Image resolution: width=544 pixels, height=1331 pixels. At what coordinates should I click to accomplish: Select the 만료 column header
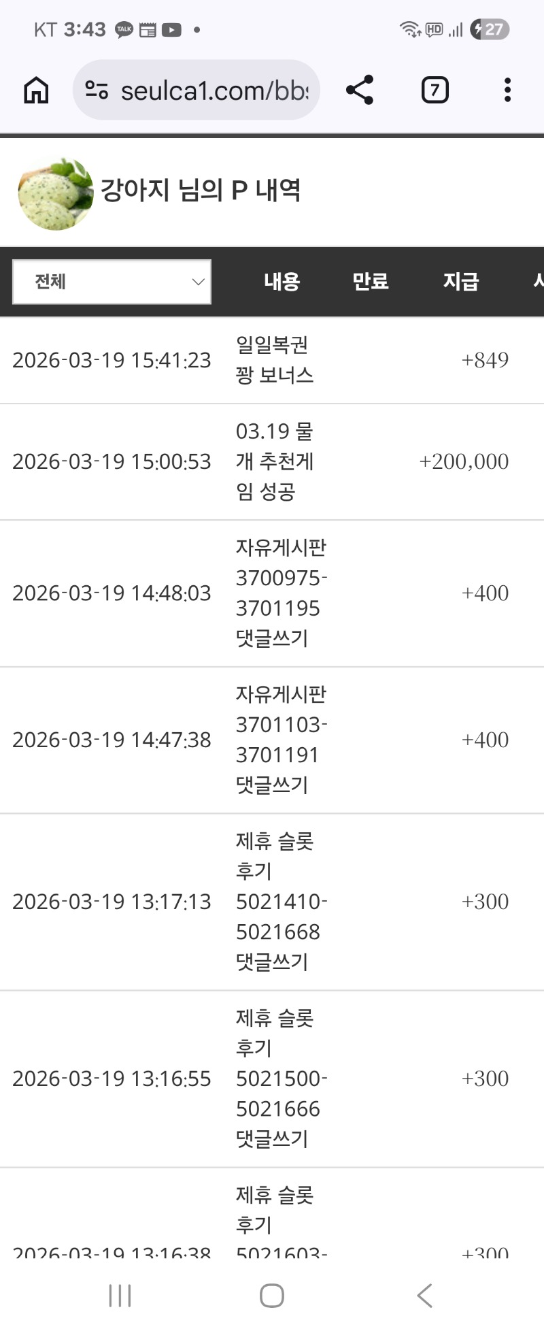pyautogui.click(x=370, y=282)
